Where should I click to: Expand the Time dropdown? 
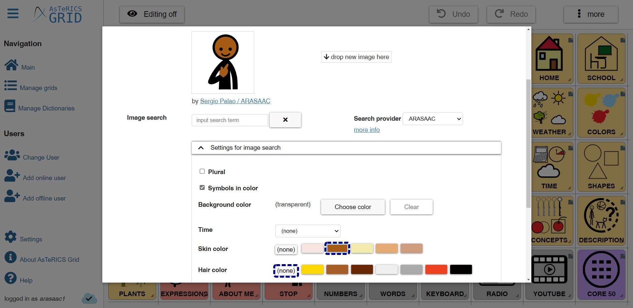pyautogui.click(x=308, y=231)
